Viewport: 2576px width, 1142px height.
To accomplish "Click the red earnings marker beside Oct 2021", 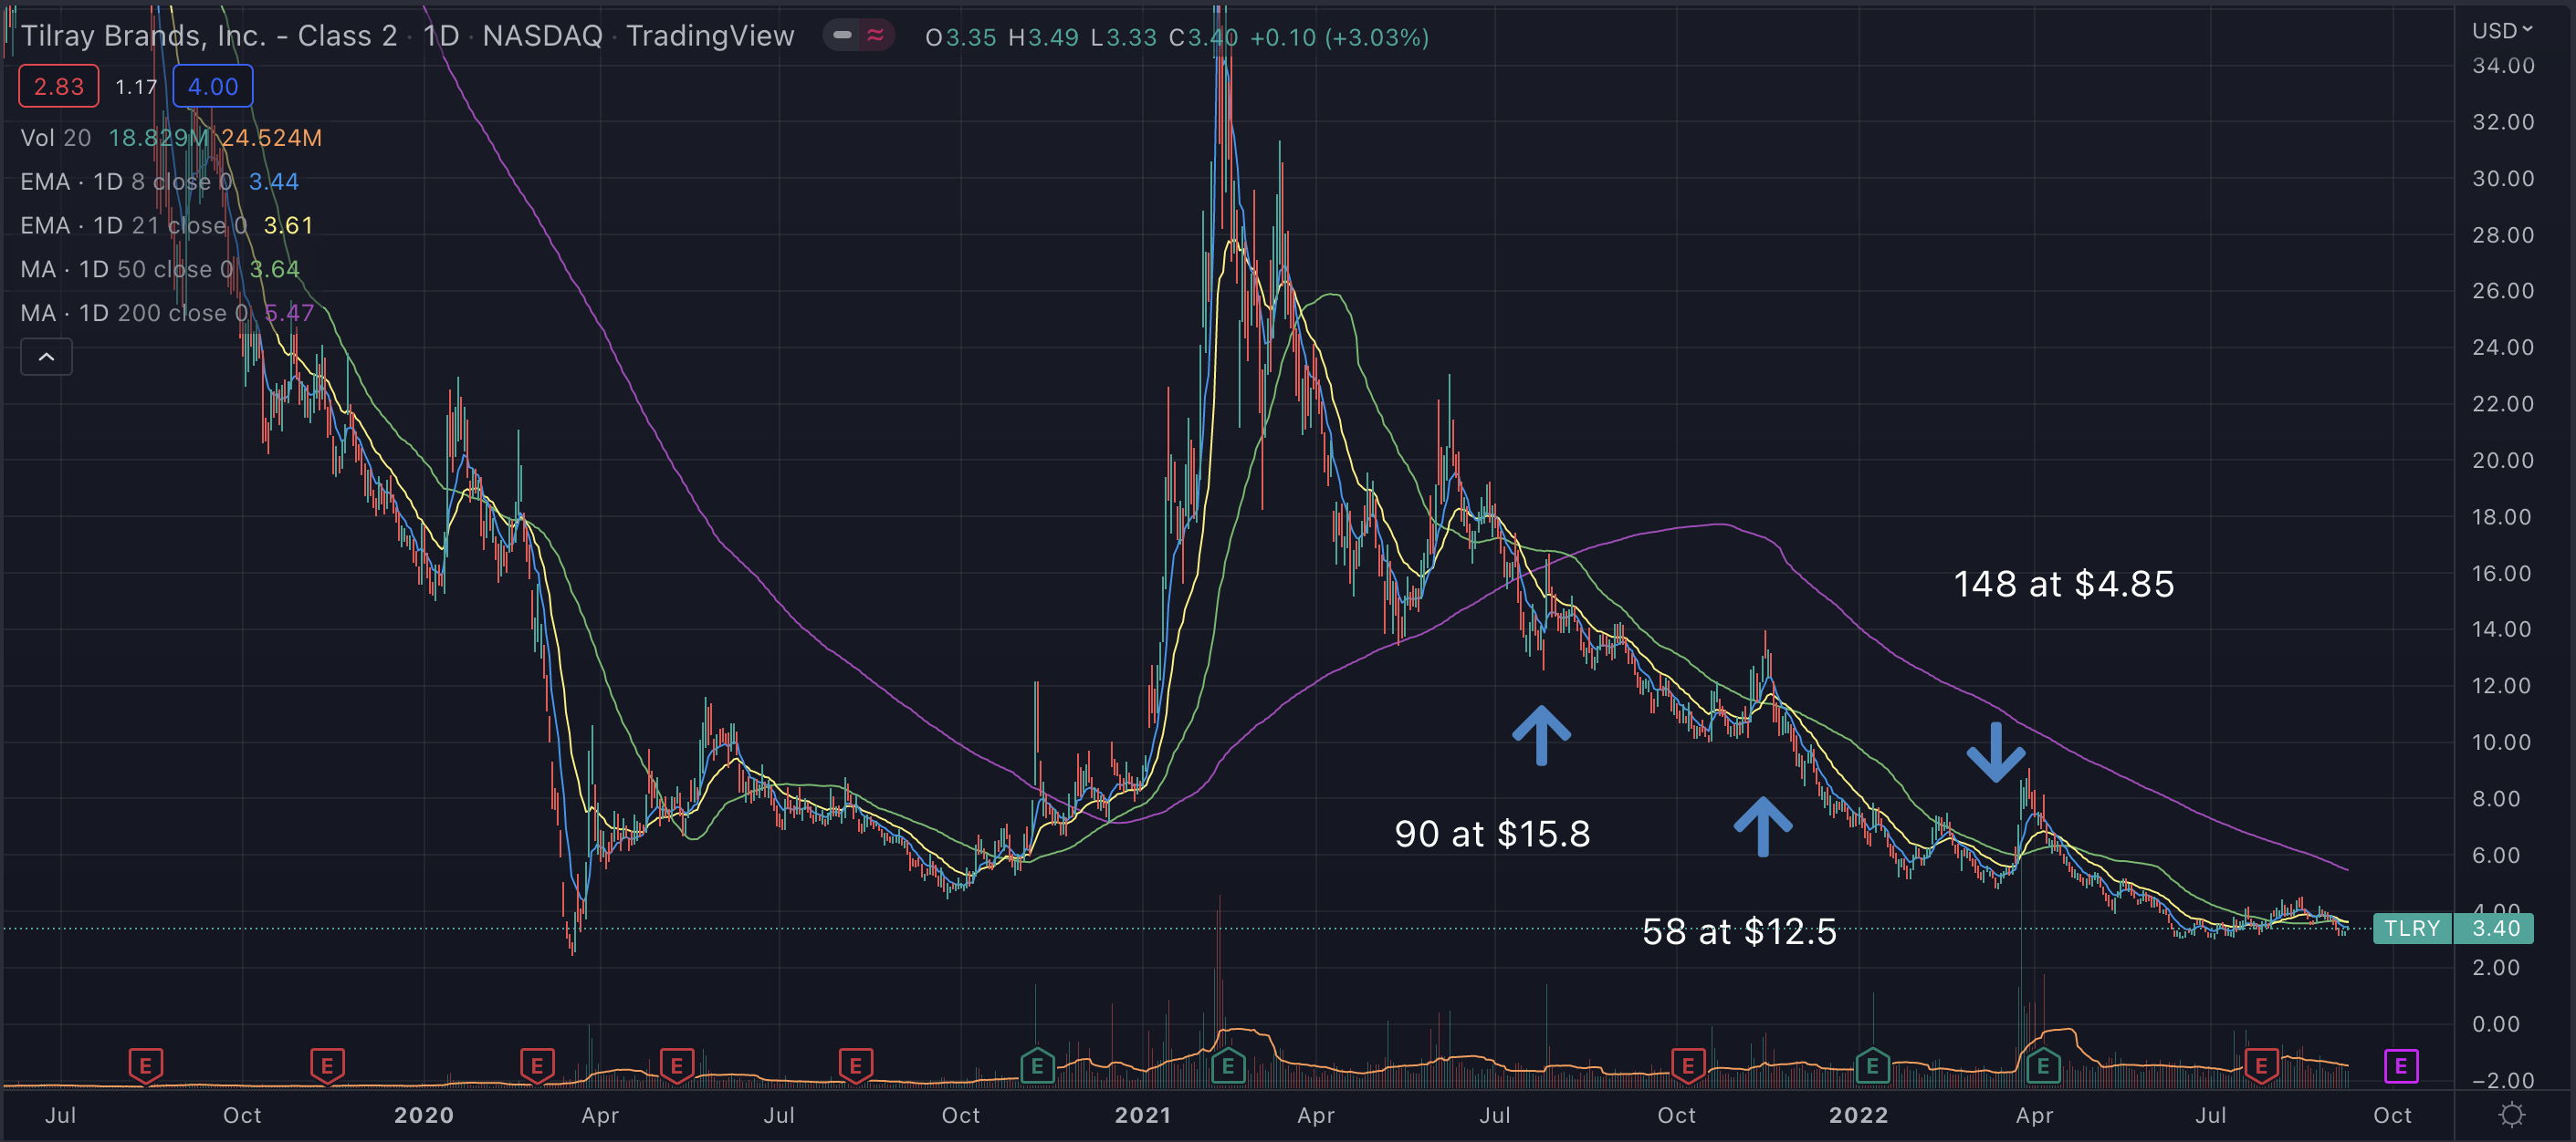I will click(x=1688, y=1066).
